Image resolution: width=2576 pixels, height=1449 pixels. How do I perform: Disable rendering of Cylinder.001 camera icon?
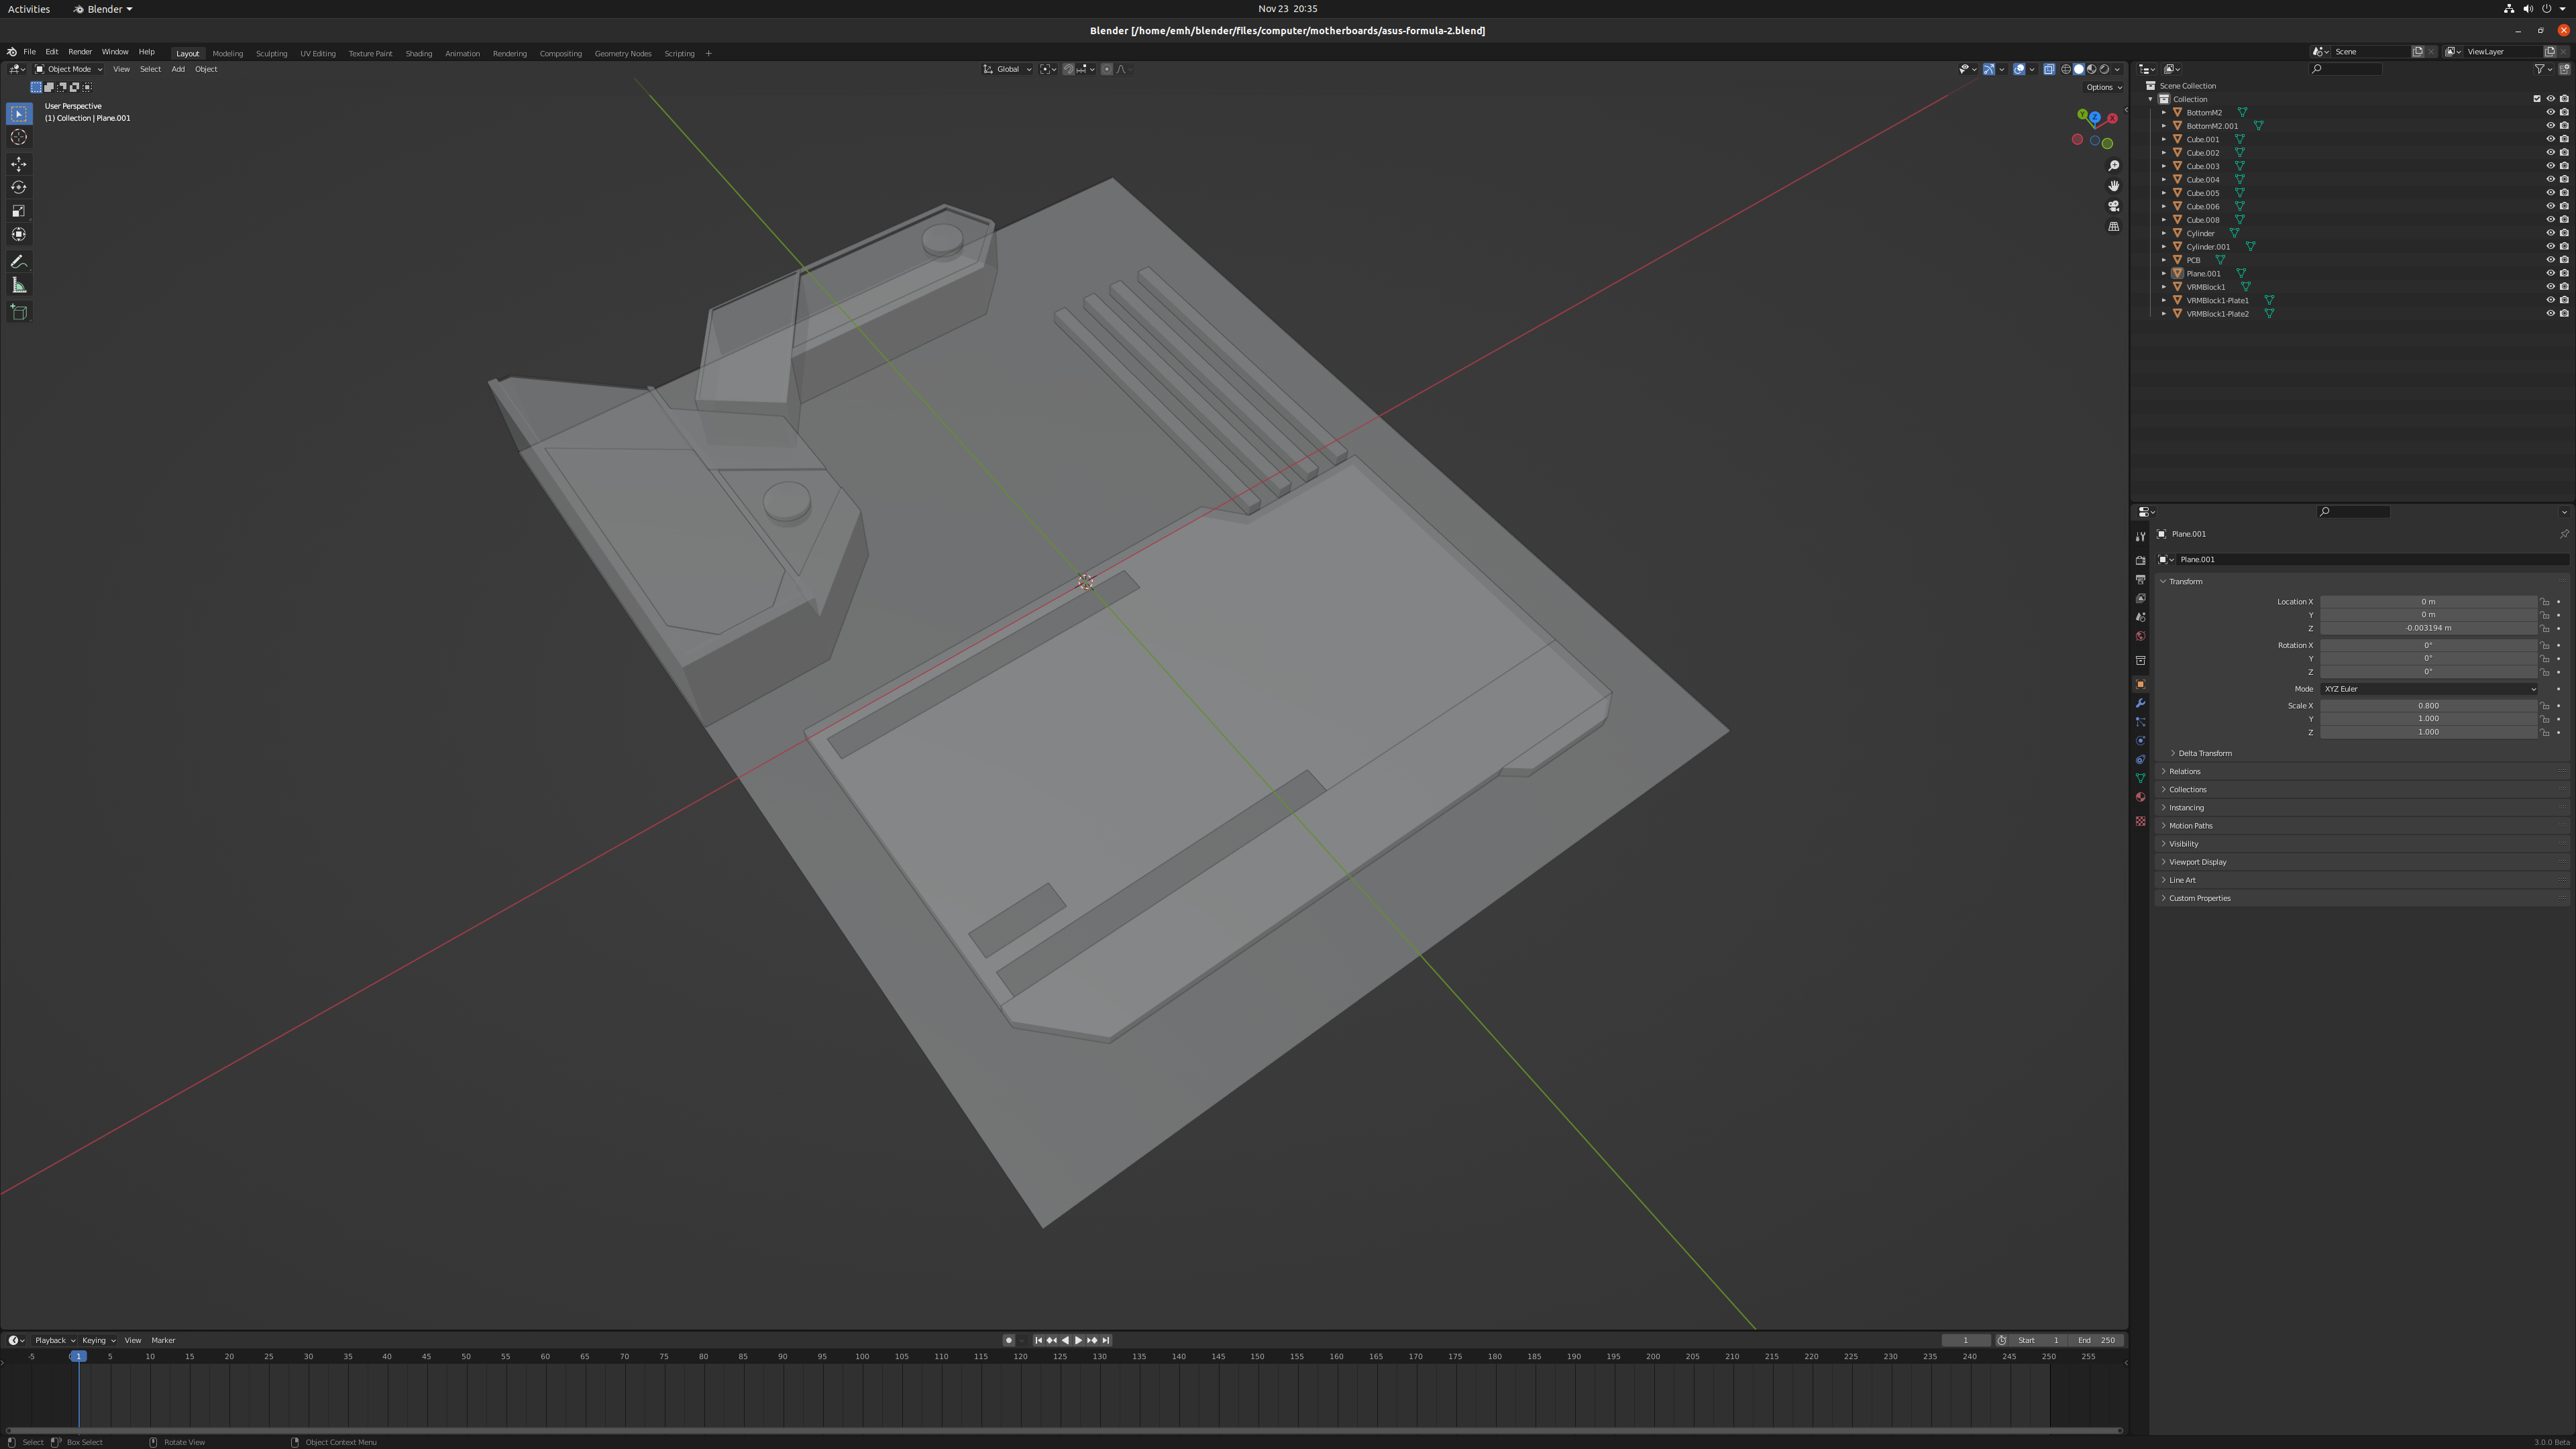(x=2564, y=246)
